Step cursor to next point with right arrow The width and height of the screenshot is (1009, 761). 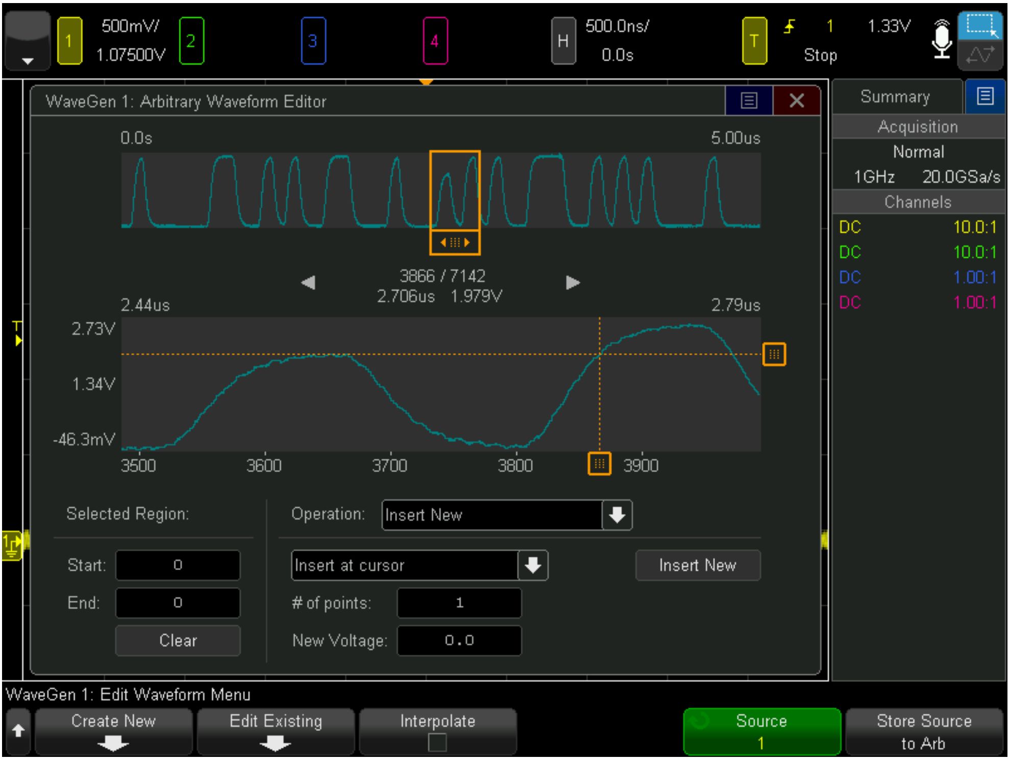click(x=573, y=282)
